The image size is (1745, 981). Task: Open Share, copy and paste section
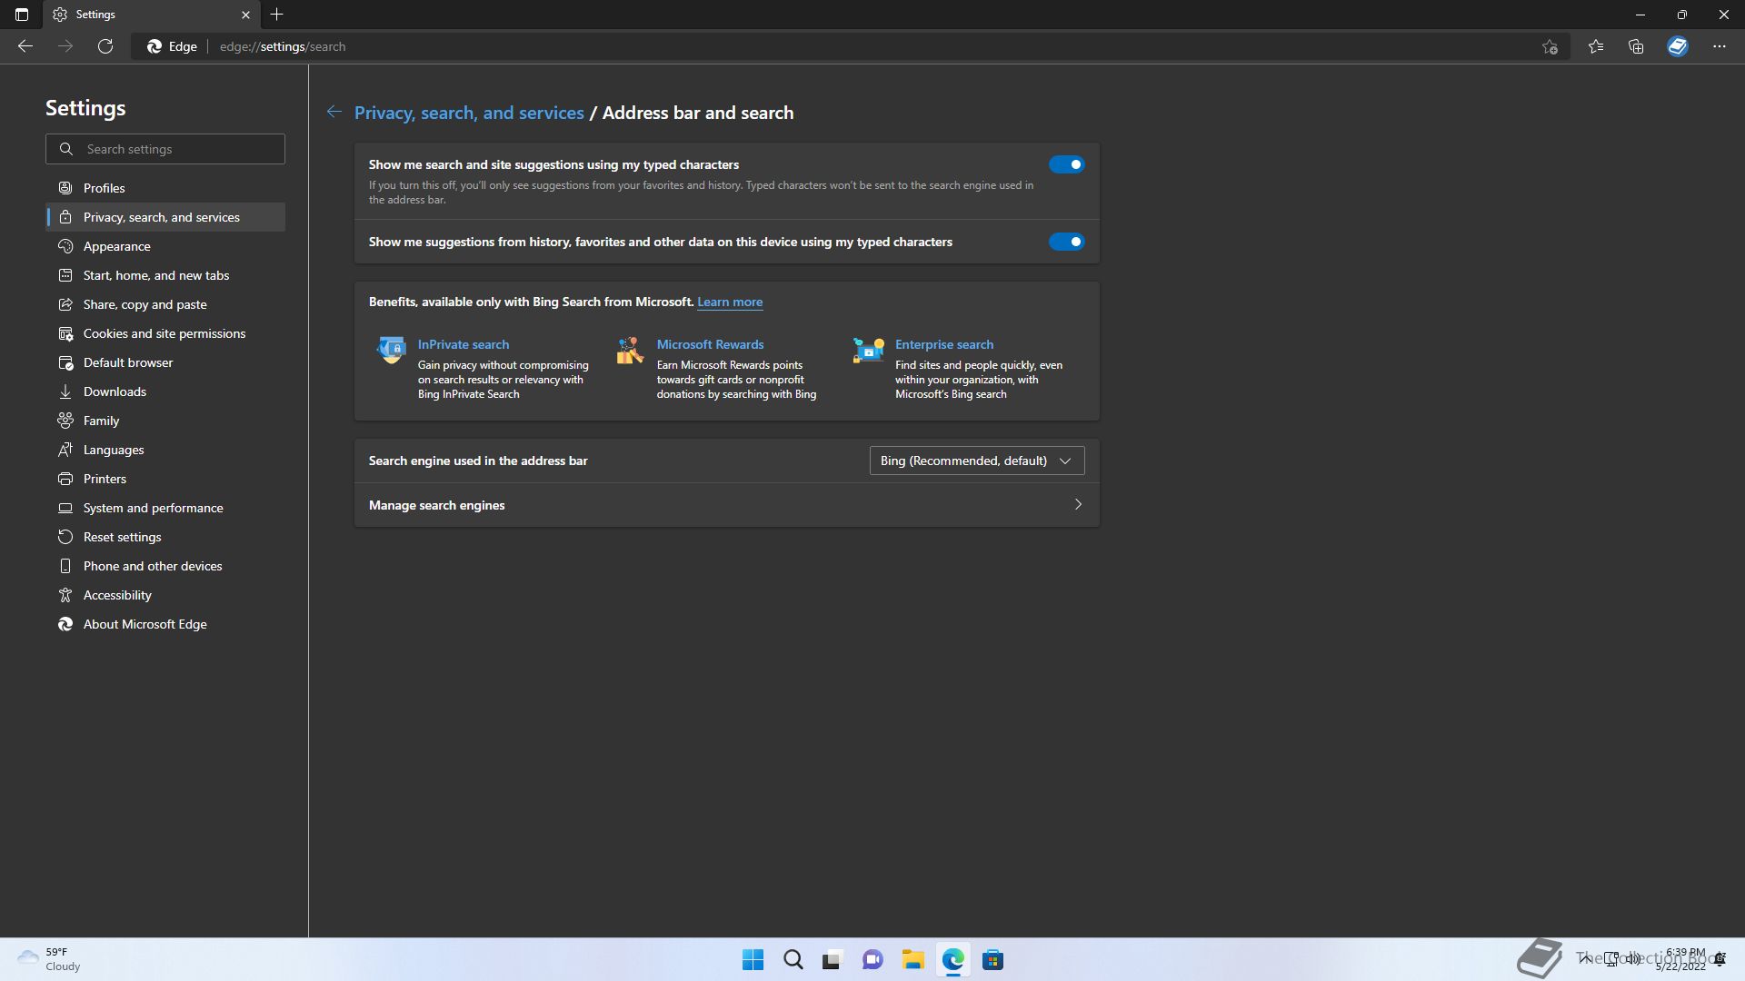165,304
